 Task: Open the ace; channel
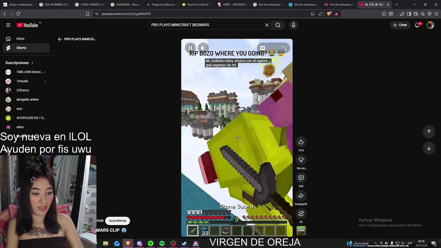pyautogui.click(x=26, y=108)
